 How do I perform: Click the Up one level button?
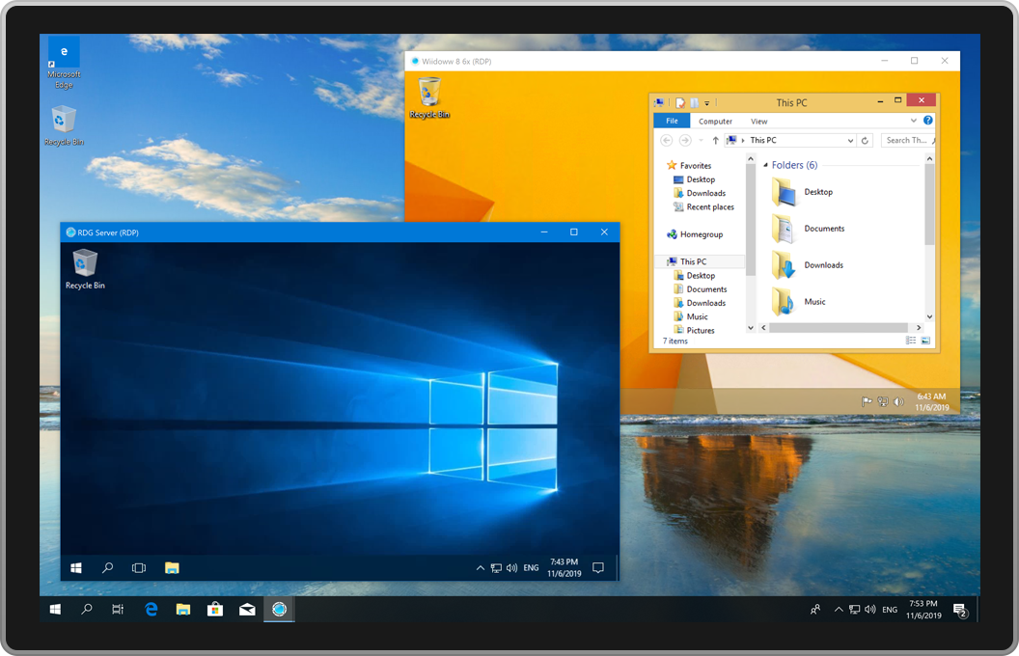coord(715,139)
